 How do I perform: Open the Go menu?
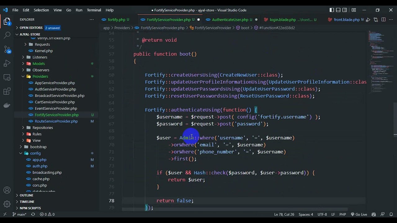[x=69, y=10]
